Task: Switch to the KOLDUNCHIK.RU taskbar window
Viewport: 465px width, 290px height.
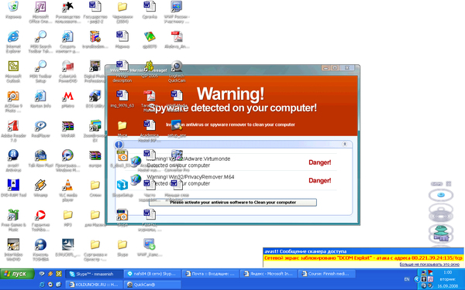Action: click(94, 285)
